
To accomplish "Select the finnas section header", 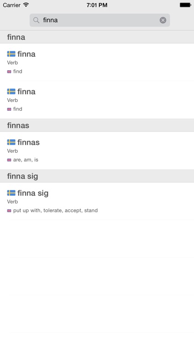I will [97, 125].
